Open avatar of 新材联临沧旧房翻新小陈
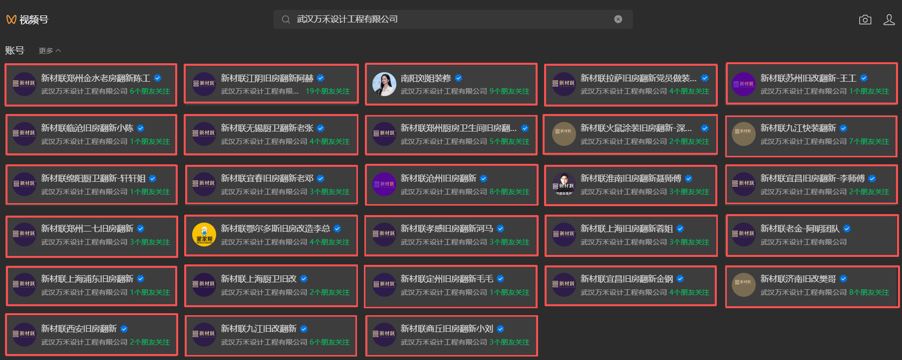Viewport: 902px width, 360px height. (x=24, y=134)
